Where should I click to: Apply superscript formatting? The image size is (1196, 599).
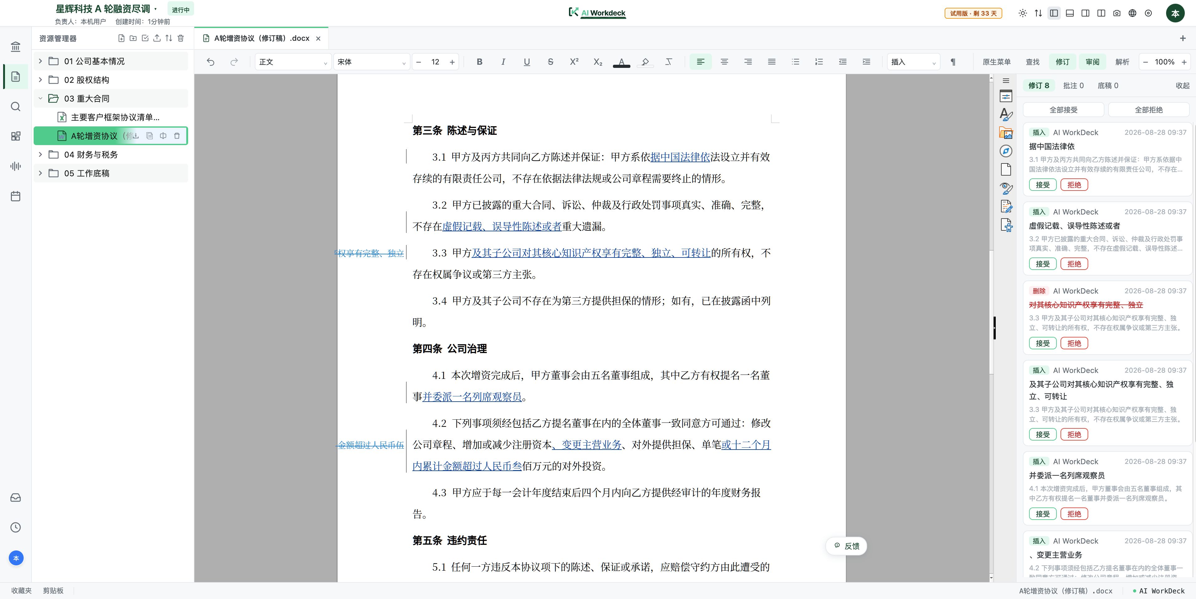tap(574, 62)
